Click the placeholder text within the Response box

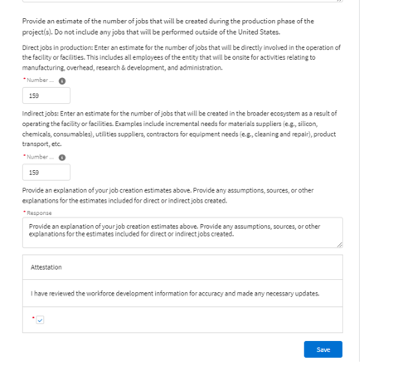(x=174, y=230)
